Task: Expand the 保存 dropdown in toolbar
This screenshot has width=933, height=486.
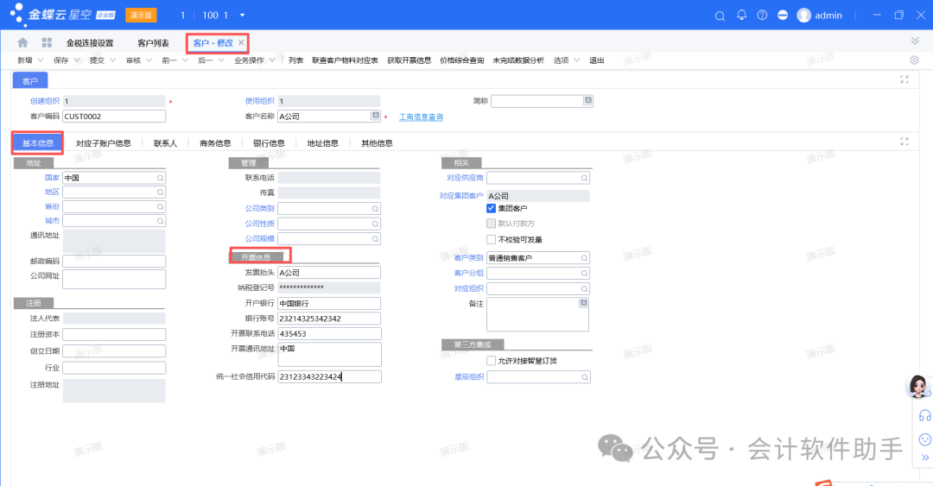Action: click(x=66, y=60)
